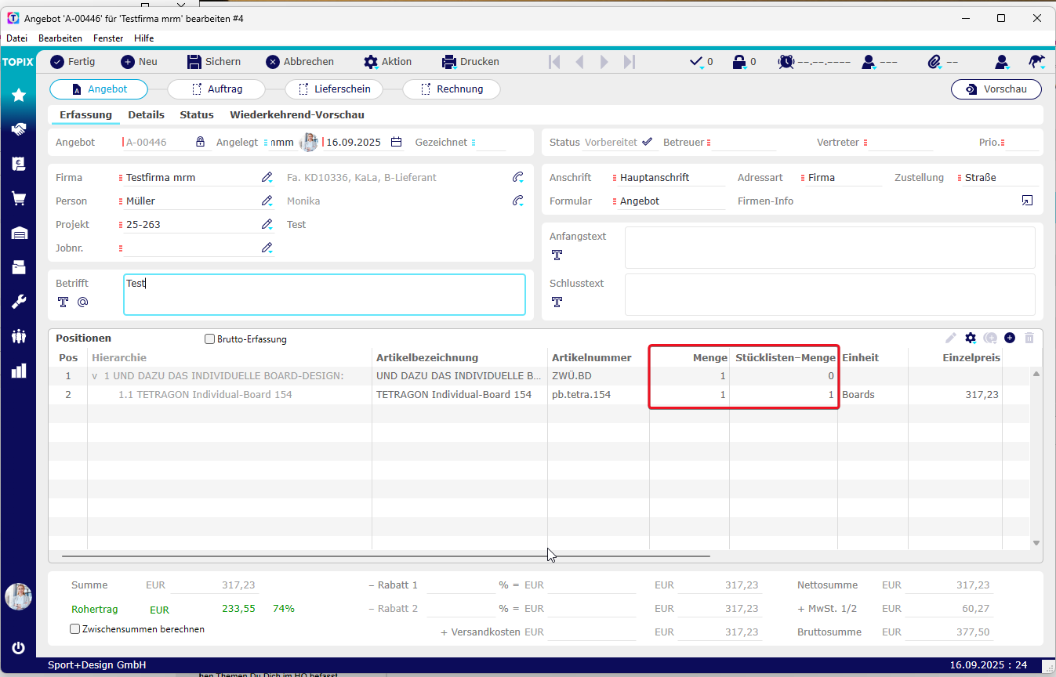1056x677 pixels.
Task: Open the Datei menu
Action: tap(16, 38)
